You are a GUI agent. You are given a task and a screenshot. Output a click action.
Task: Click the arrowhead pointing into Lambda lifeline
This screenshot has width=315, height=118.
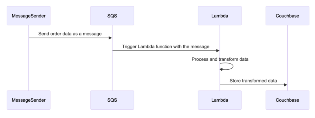(x=218, y=51)
